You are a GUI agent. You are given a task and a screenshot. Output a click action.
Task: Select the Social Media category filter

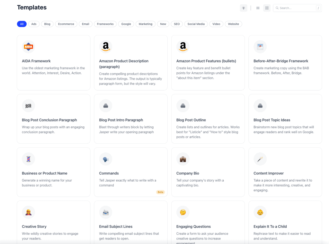(196, 24)
